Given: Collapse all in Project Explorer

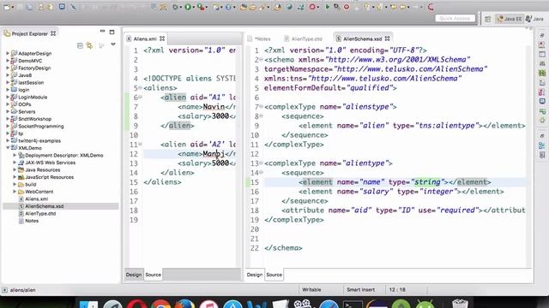Looking at the screenshot, I should [x=80, y=45].
